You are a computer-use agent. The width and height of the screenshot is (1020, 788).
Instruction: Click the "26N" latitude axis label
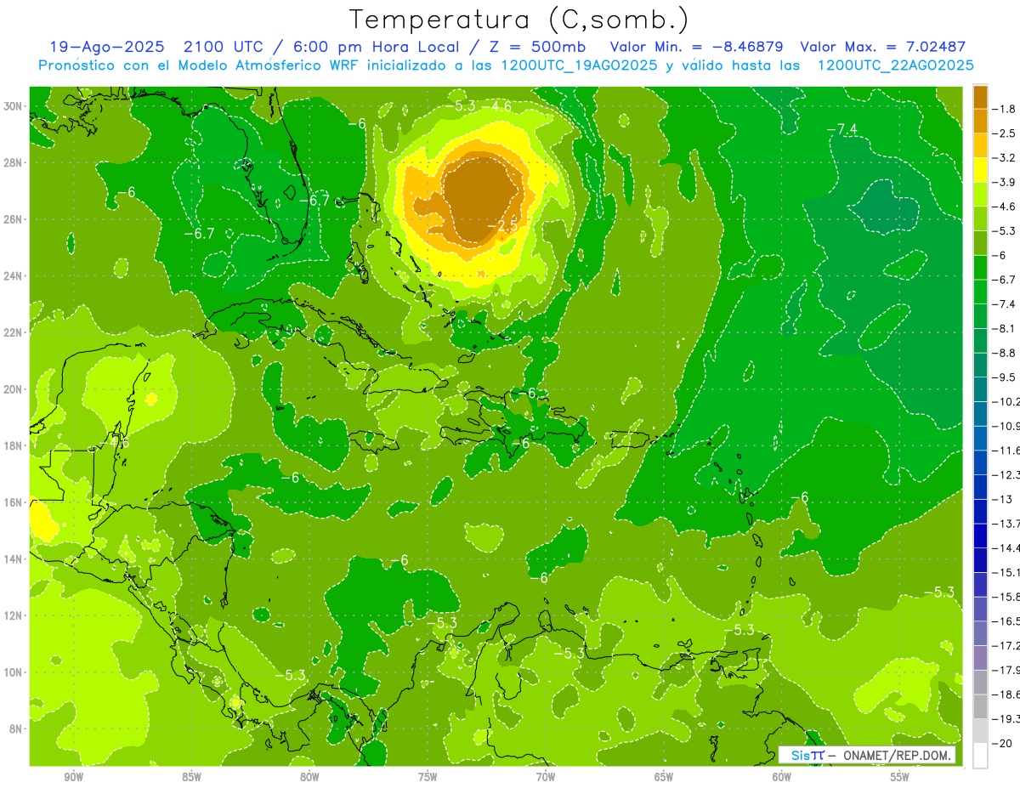[x=13, y=219]
